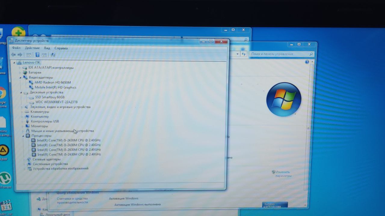Viewport: 385px width, 216px height.
Task: Select the Звуковые, видео и игровые устройства speaker icon
Action: pyautogui.click(x=26, y=107)
